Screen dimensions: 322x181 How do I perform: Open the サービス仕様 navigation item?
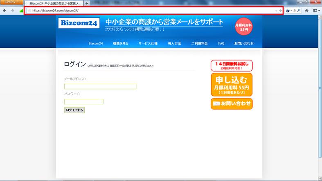(148, 43)
